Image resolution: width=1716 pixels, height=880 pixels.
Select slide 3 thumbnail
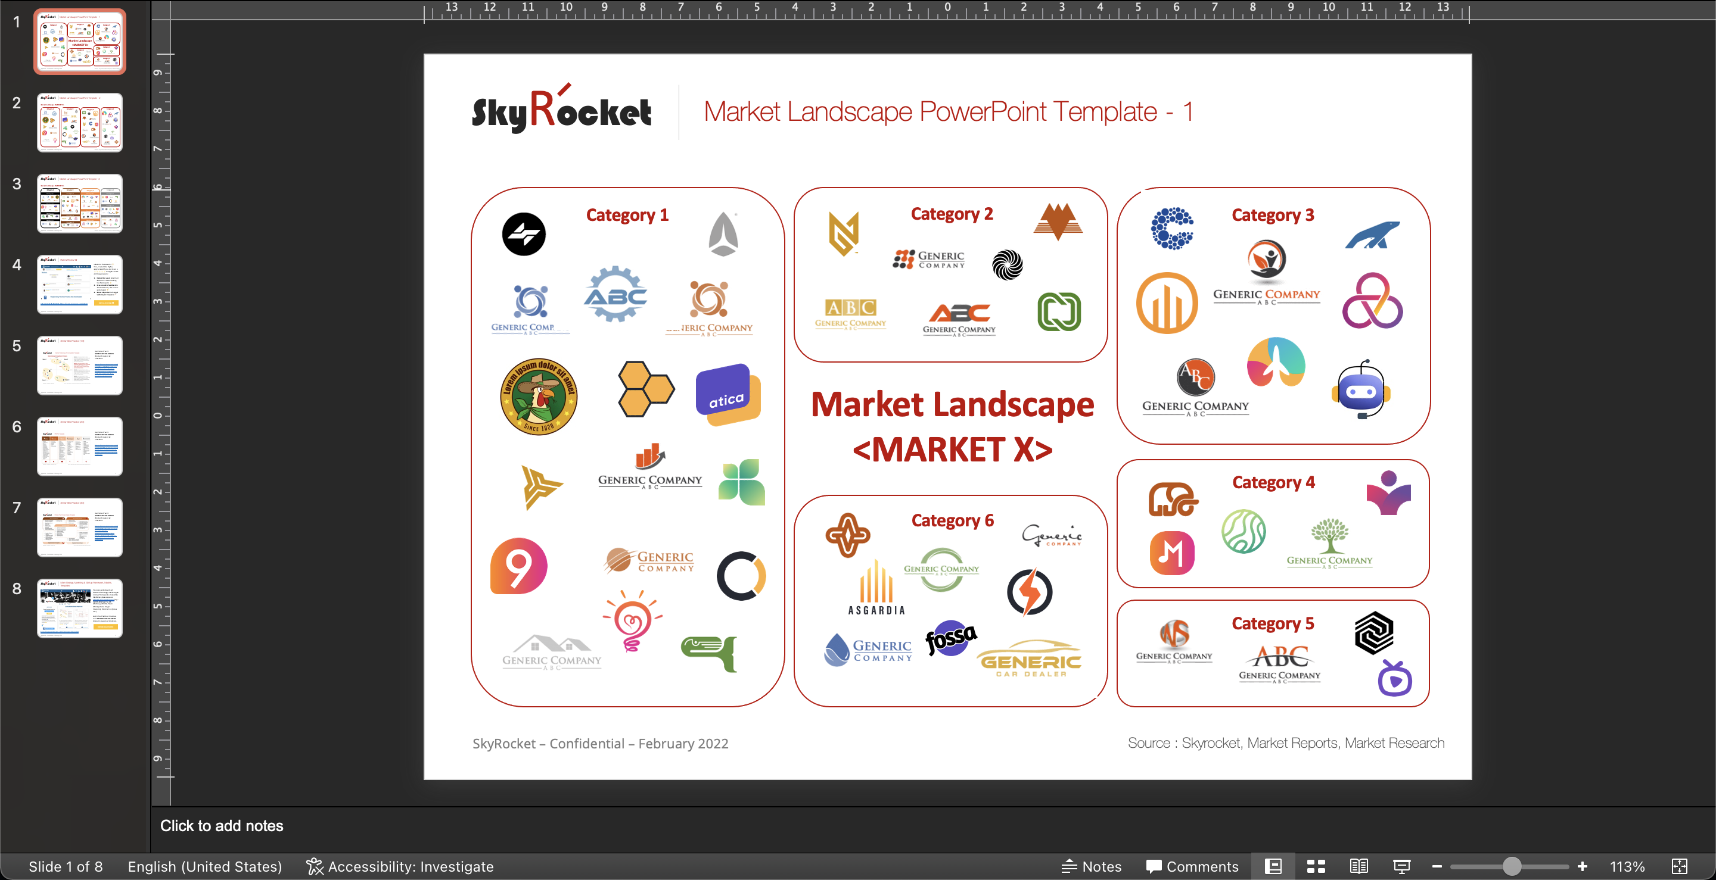tap(80, 204)
